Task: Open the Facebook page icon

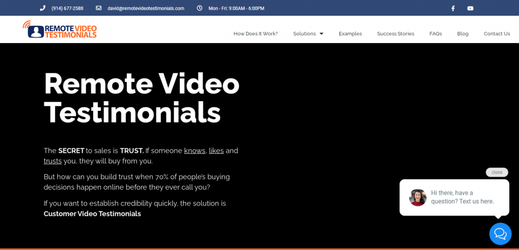Action: [453, 8]
